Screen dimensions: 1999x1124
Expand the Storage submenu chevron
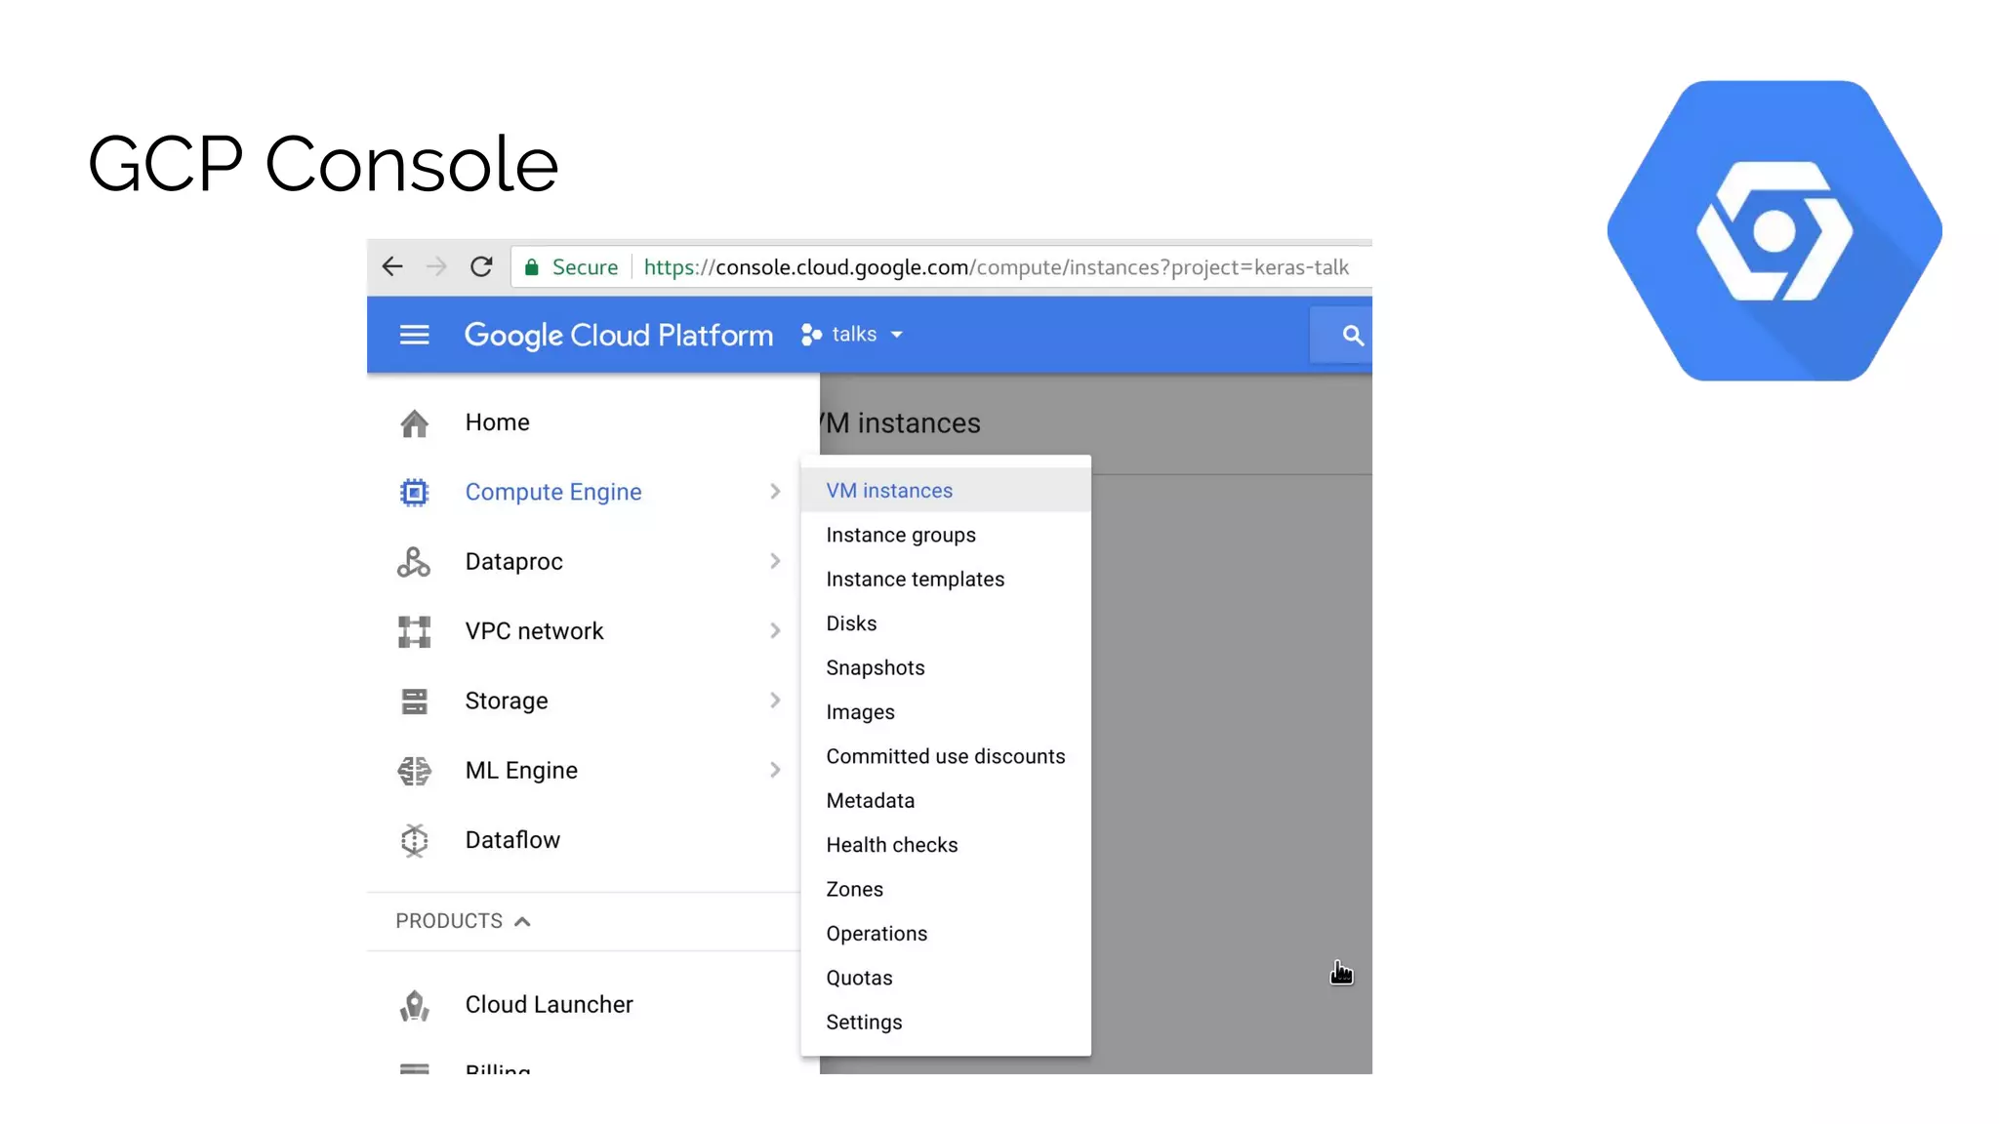(775, 700)
